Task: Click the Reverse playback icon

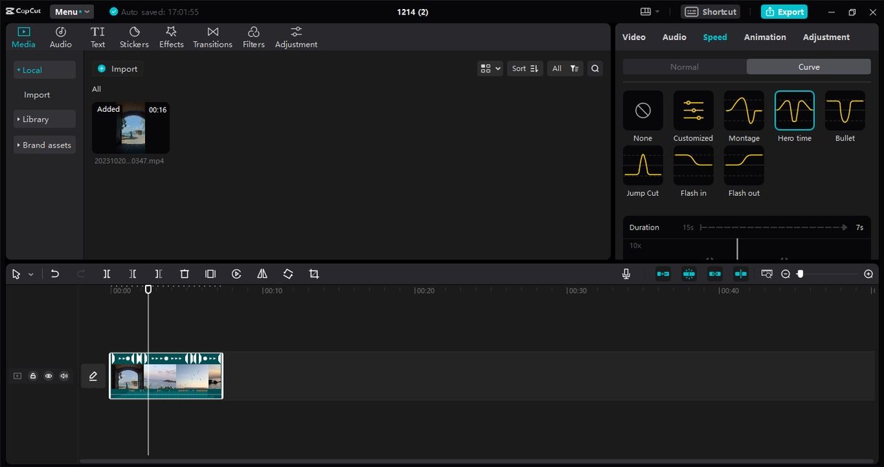Action: point(236,274)
